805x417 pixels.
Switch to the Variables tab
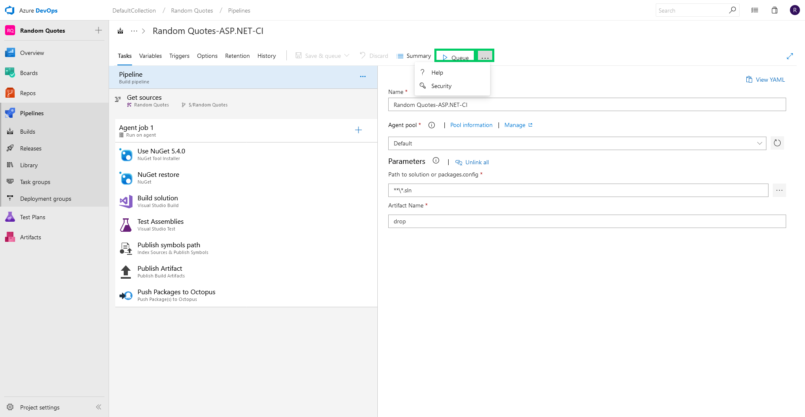(x=151, y=56)
